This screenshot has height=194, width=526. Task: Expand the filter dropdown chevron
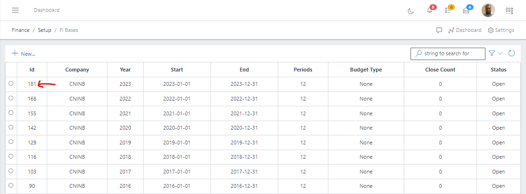tap(500, 53)
